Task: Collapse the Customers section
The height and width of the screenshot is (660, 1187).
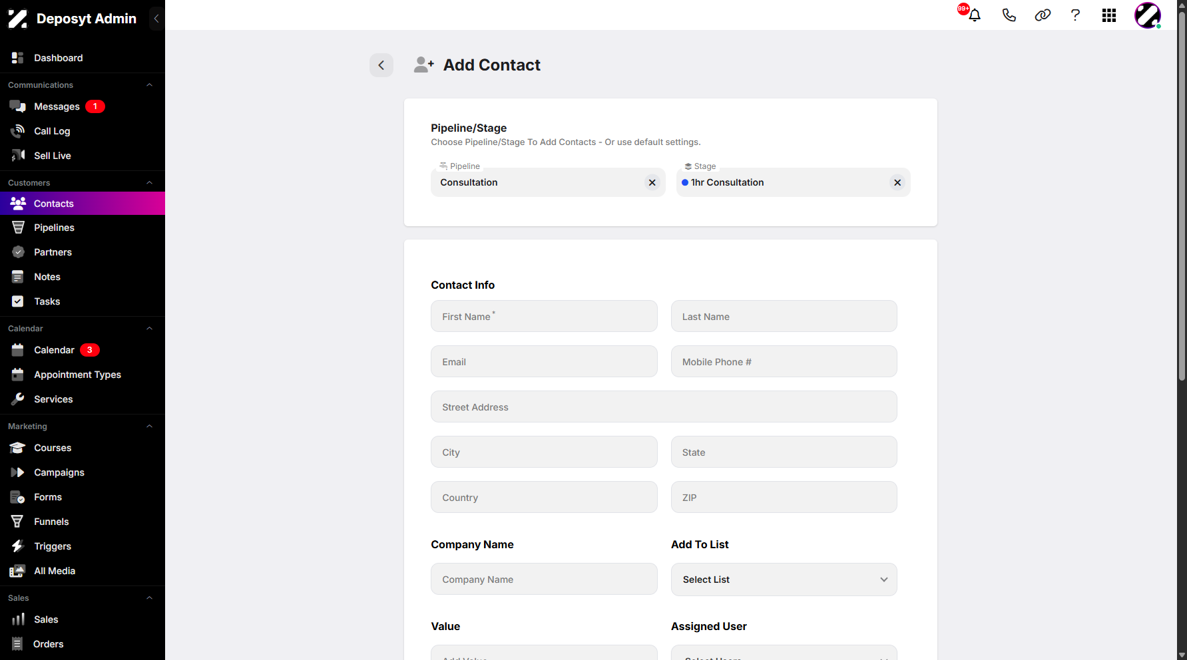Action: pos(150,183)
